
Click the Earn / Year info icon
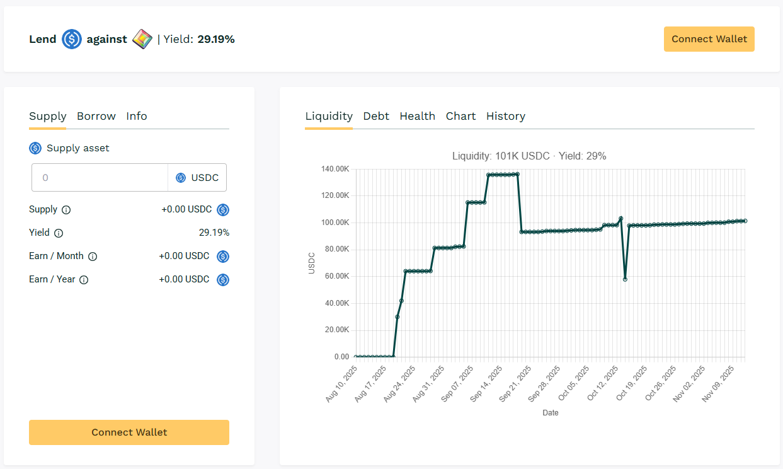click(x=84, y=280)
